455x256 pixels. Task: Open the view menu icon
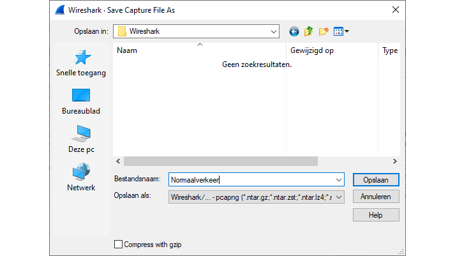tap(341, 31)
